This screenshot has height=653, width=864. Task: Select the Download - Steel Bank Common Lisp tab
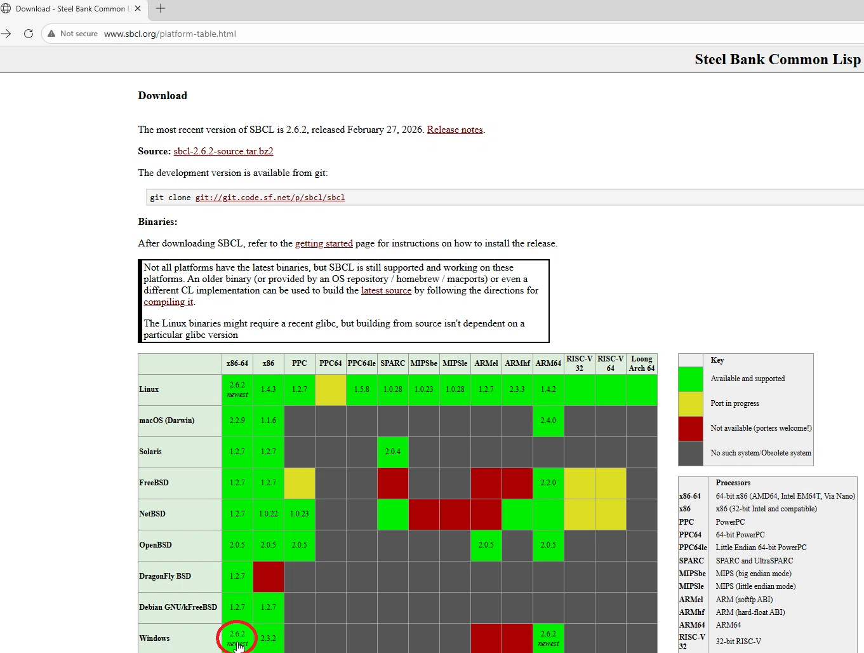(x=72, y=8)
